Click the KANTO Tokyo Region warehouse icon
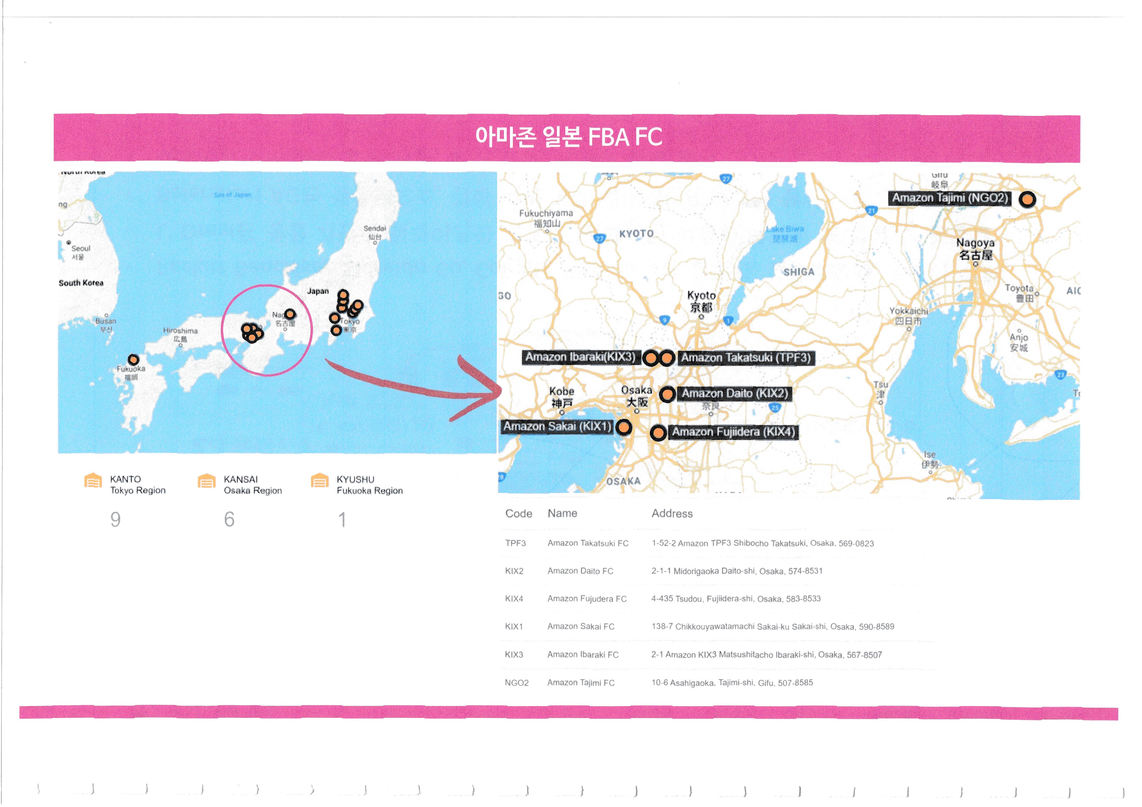1142x807 pixels. point(93,481)
